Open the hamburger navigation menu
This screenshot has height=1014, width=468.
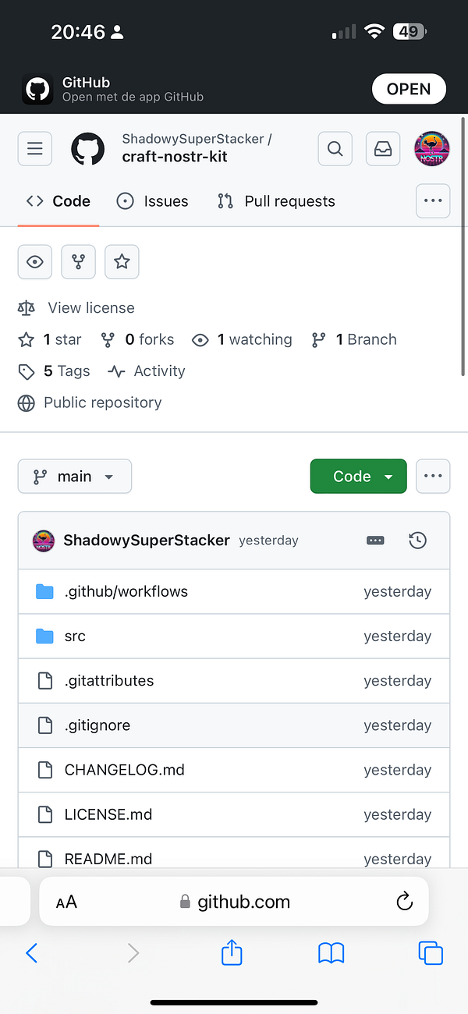(x=35, y=148)
